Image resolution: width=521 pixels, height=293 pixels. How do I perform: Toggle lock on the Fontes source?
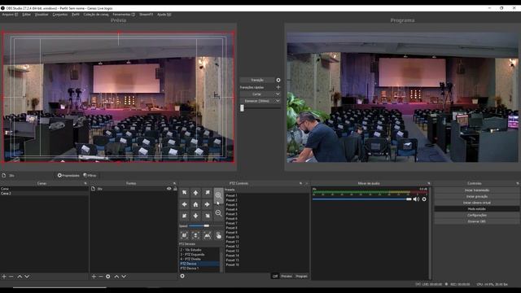point(175,189)
